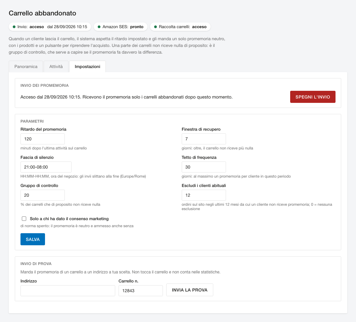Click the hint 'di norma spento' below checkbox
Screen dimensions: 356x322
click(x=77, y=226)
